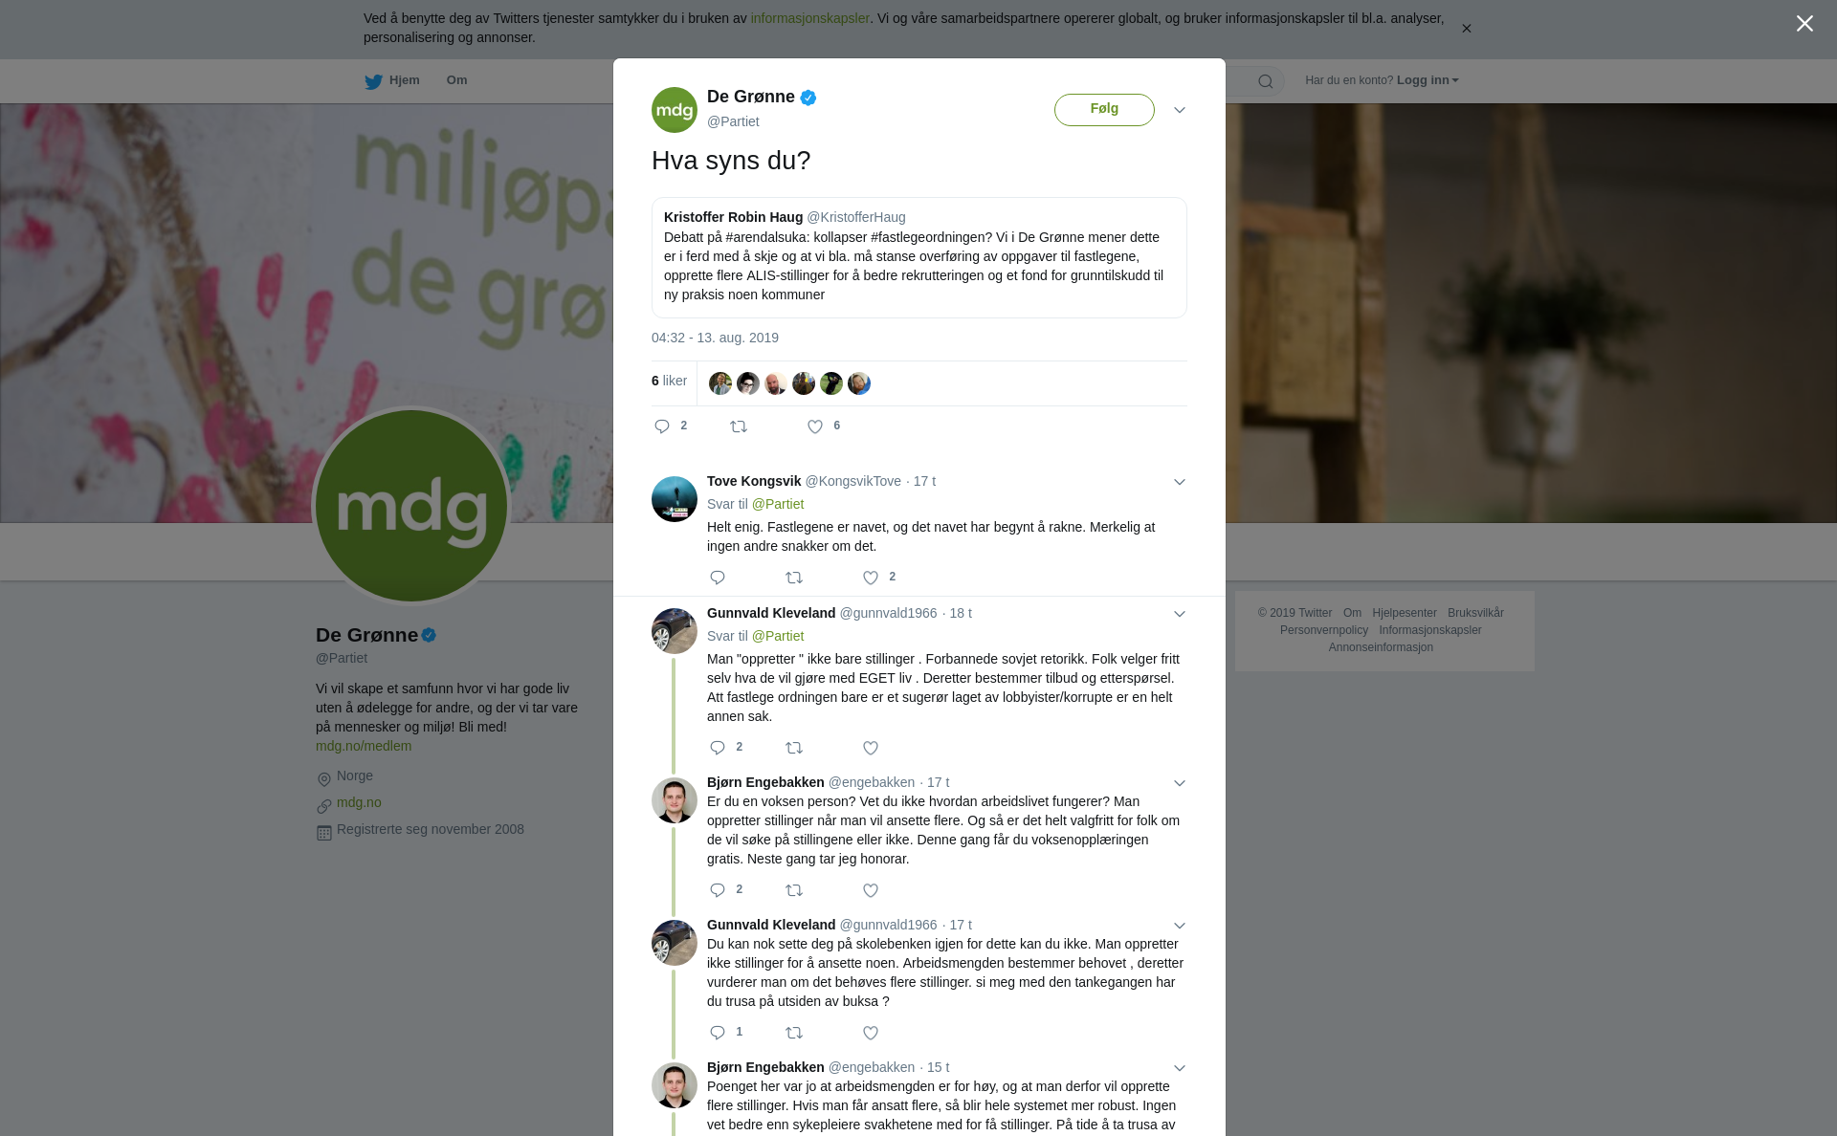Viewport: 1837px width, 1136px height.
Task: Like Gunnvald Kleveland's 18 t reply
Action: coord(871,748)
